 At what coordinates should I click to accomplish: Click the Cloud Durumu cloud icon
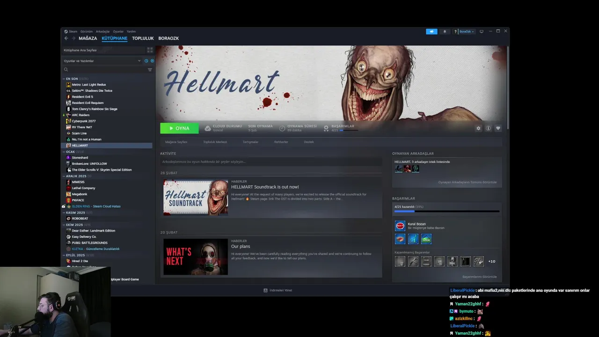point(208,128)
